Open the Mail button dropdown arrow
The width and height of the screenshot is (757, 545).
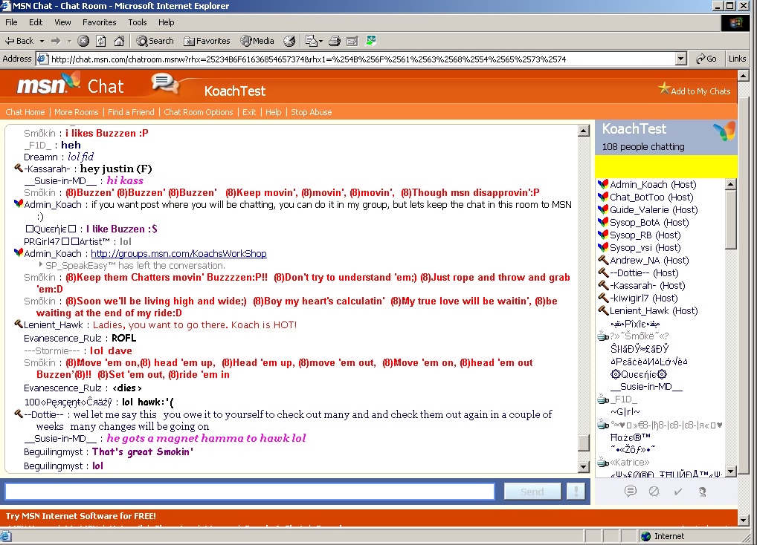tap(320, 41)
